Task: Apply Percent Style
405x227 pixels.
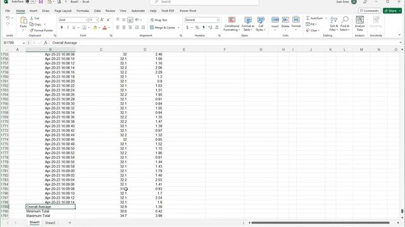Action: [197, 28]
